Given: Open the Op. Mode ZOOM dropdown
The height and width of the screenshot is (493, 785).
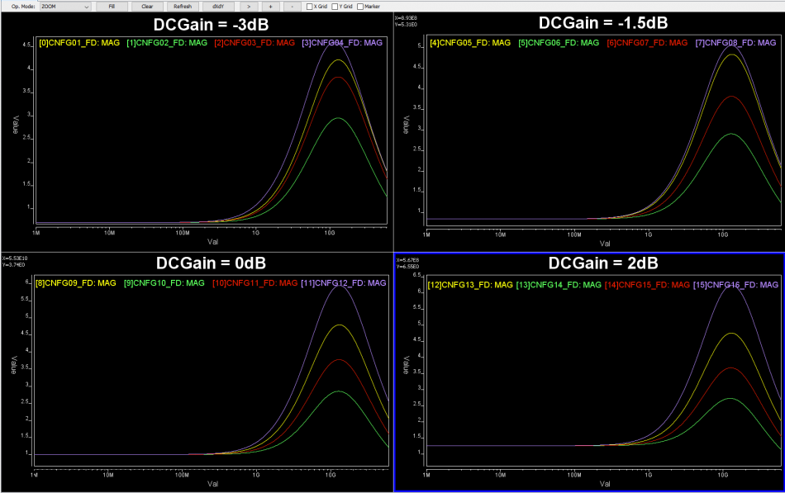Looking at the screenshot, I should point(65,6).
